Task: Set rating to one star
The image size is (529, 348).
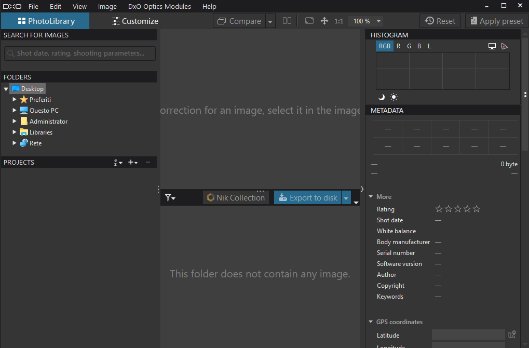Action: 439,209
